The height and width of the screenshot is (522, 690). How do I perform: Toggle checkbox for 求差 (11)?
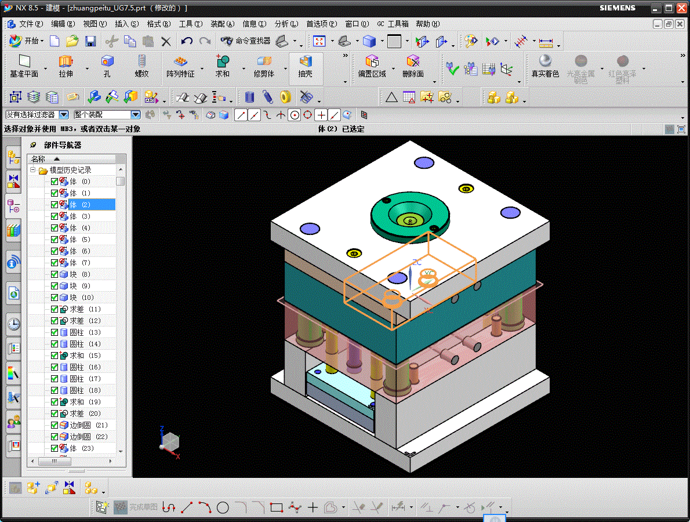click(x=55, y=309)
